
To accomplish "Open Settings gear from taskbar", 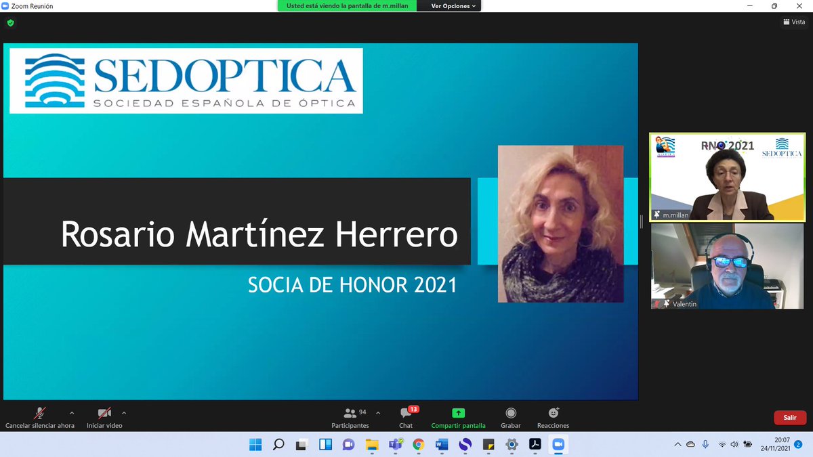I will (x=512, y=444).
